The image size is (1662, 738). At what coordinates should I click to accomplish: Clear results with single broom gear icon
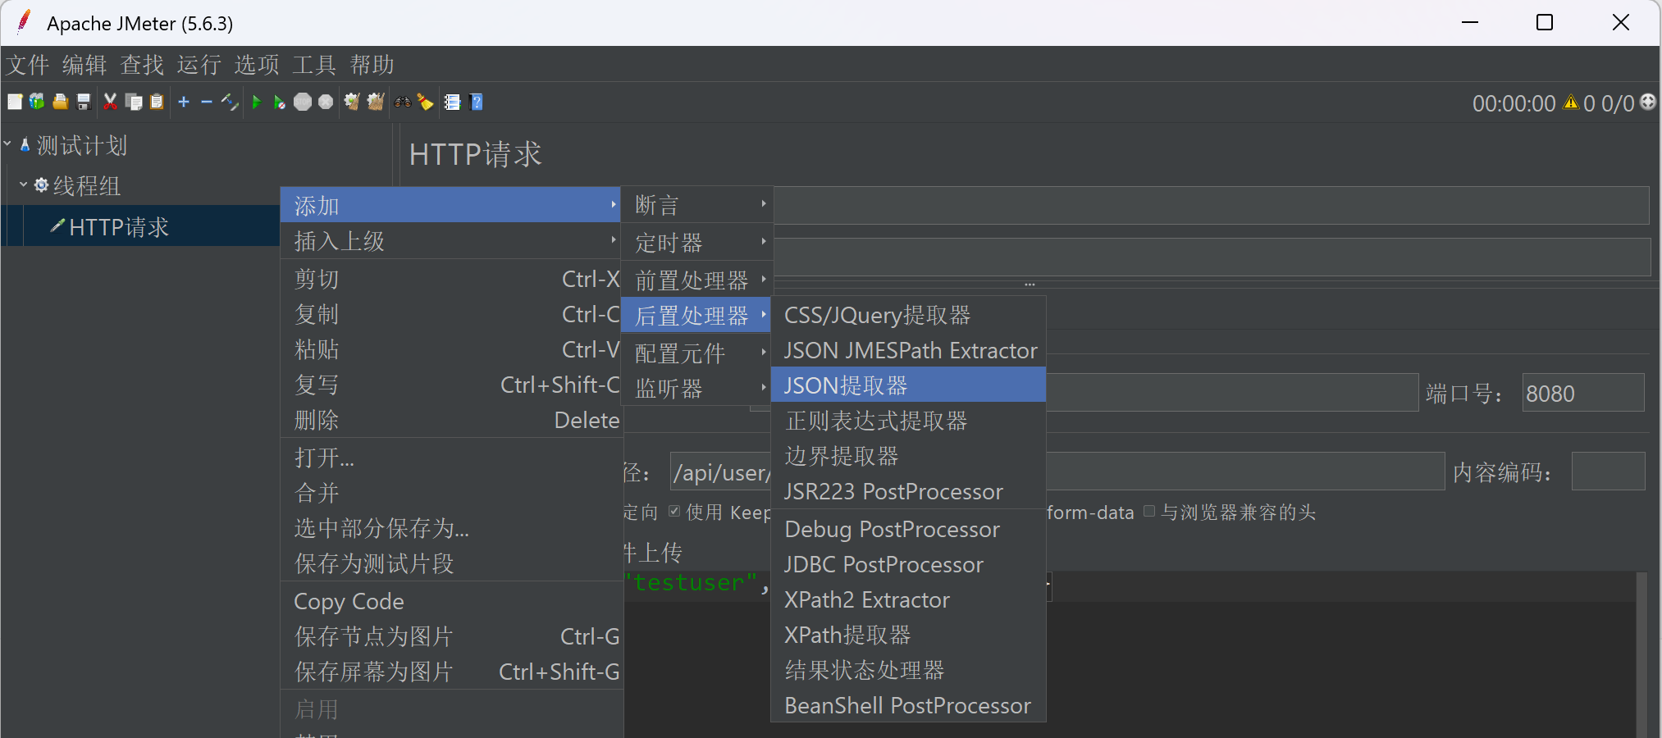click(x=352, y=102)
